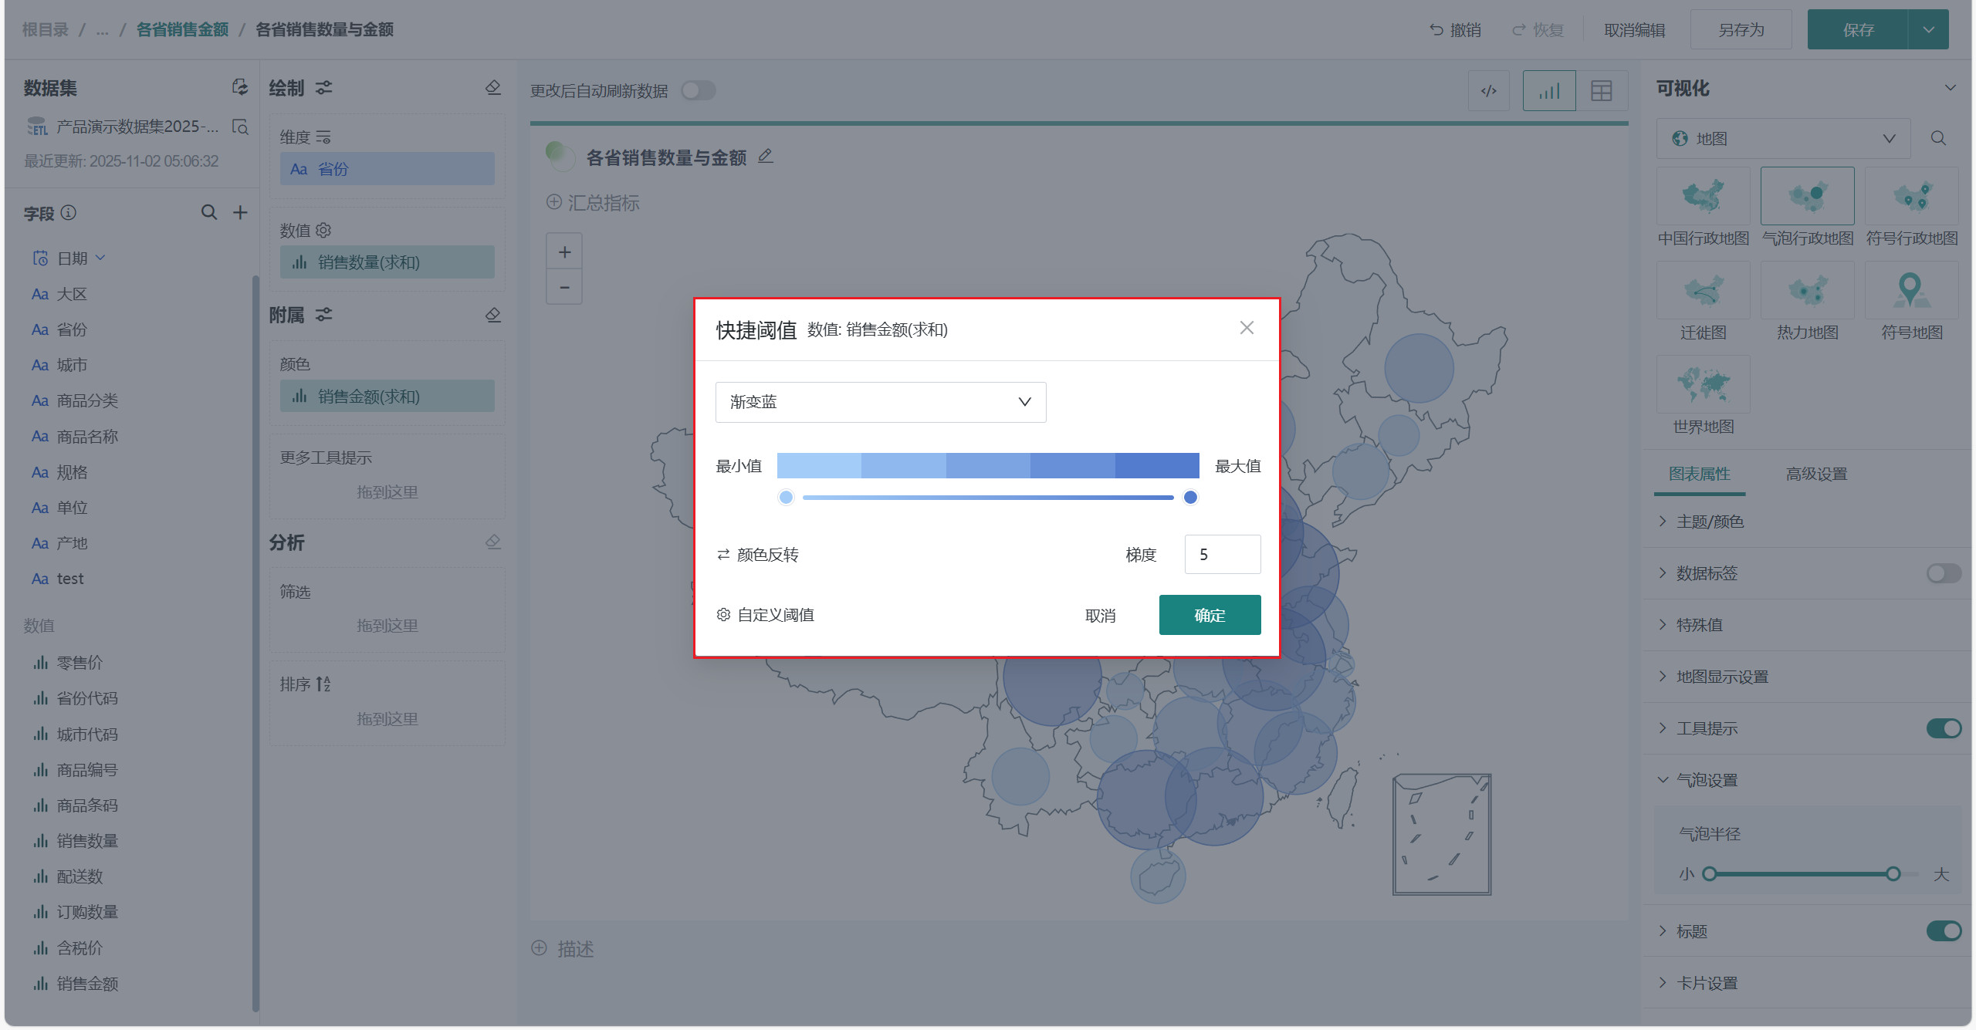Screen dimensions: 1976x1030
Task: Open the 渐变蓝 color scheme dropdown
Action: [x=880, y=402]
